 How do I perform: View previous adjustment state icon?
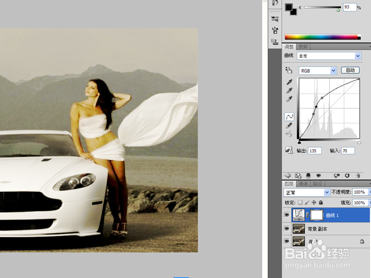click(x=337, y=176)
